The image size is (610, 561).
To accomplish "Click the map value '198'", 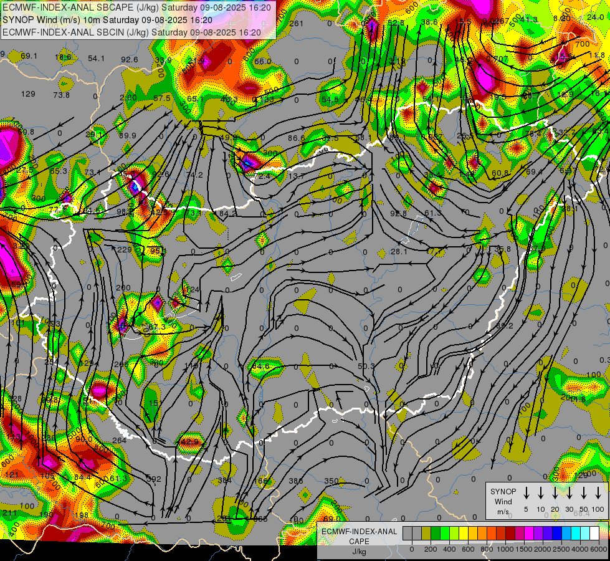I will tap(82, 515).
